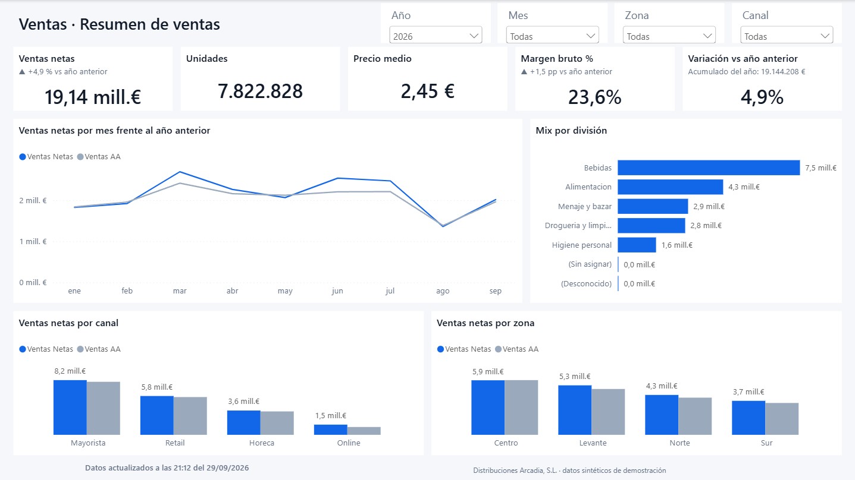Click the '(Sin asignar)' division label

click(x=590, y=264)
